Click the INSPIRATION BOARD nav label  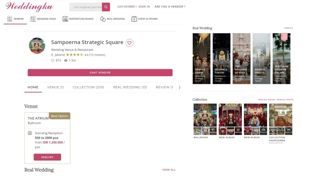(81, 19)
